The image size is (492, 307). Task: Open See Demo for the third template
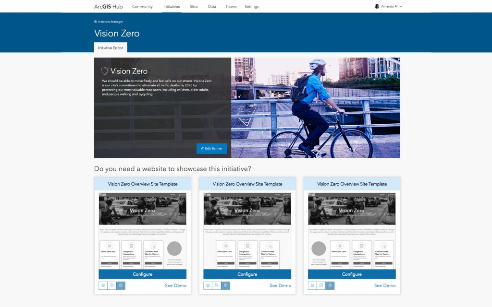384,285
